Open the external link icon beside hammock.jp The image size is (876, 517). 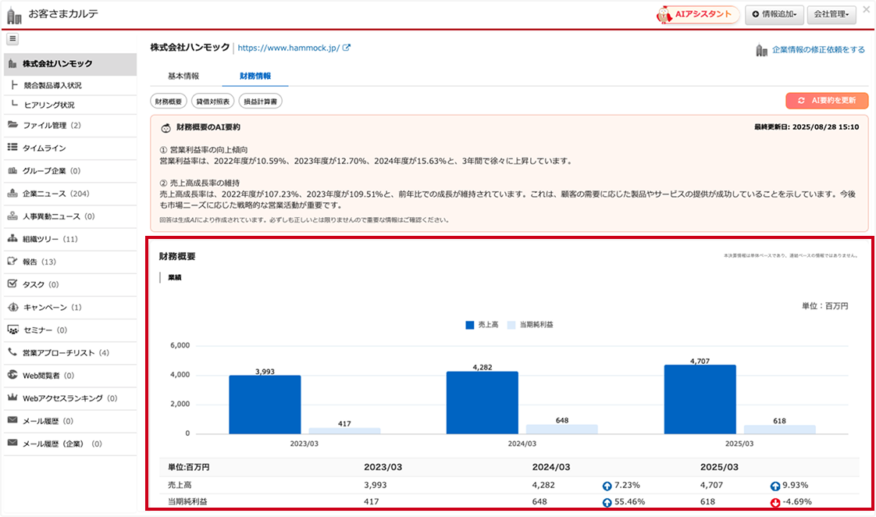pos(347,48)
